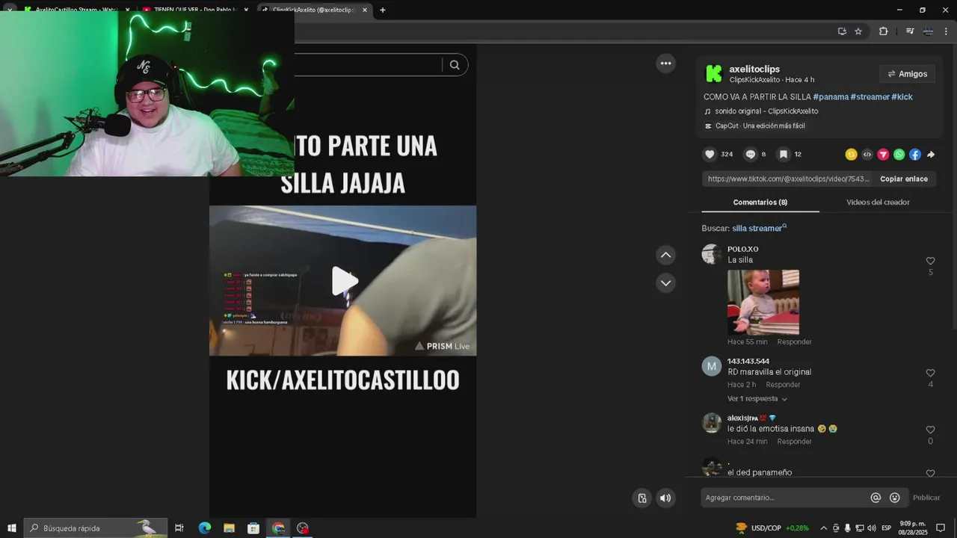Go to previous video with up chevron
This screenshot has width=957, height=538.
(665, 256)
